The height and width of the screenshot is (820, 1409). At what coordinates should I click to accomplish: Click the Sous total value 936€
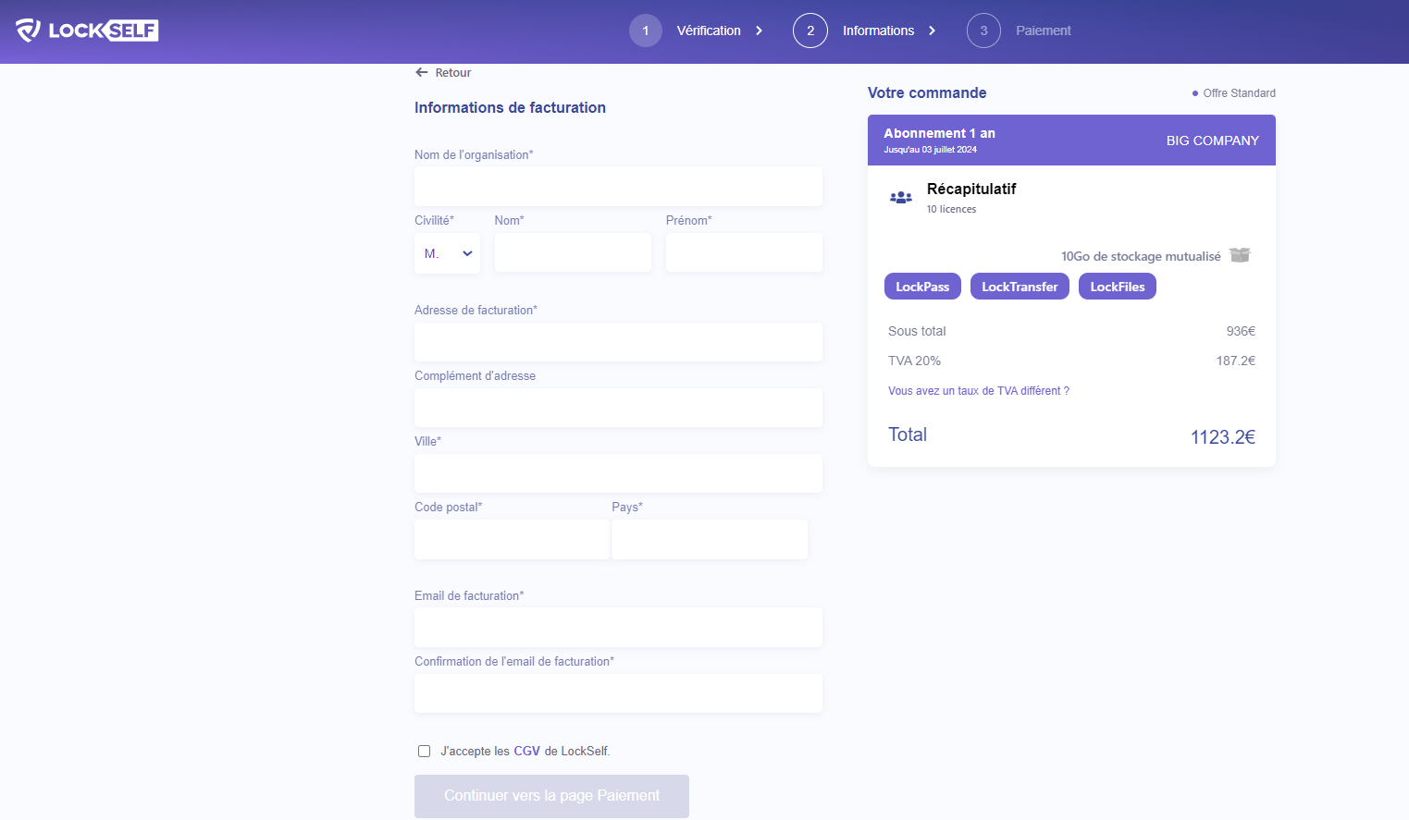(x=1241, y=331)
